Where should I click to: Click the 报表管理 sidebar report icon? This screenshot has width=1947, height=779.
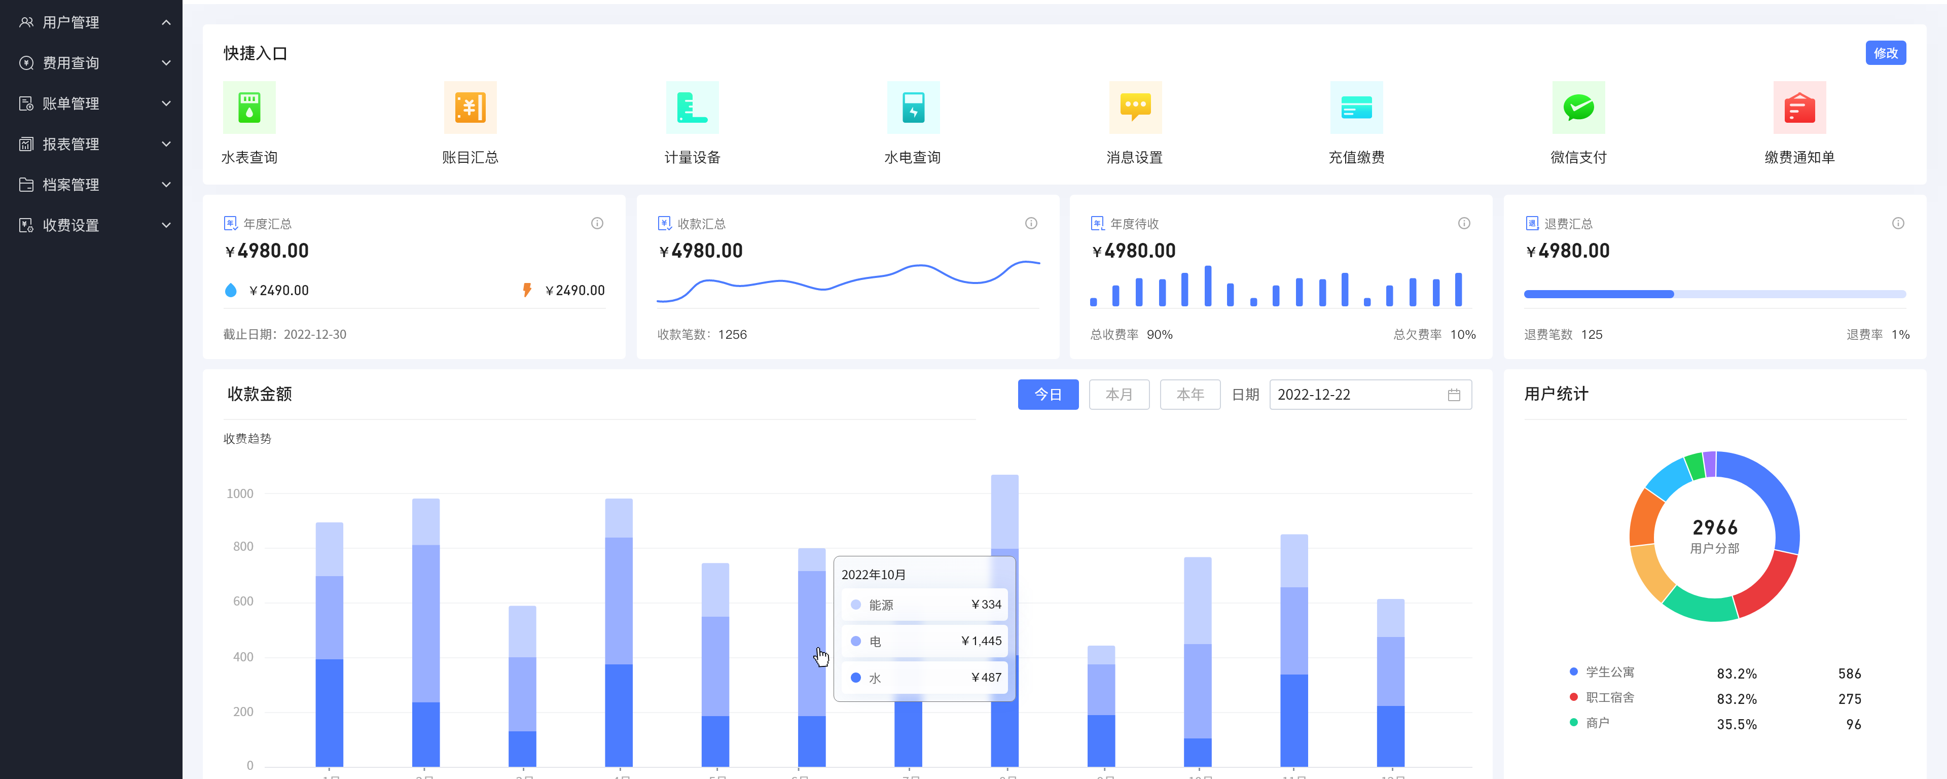click(x=26, y=144)
